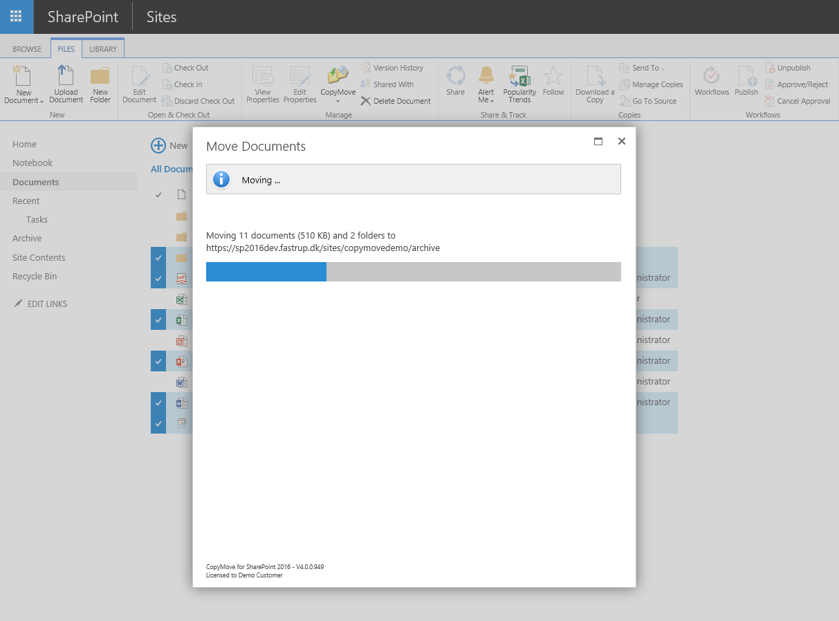Click Discard Check Out
This screenshot has height=621, width=839.
coord(199,101)
